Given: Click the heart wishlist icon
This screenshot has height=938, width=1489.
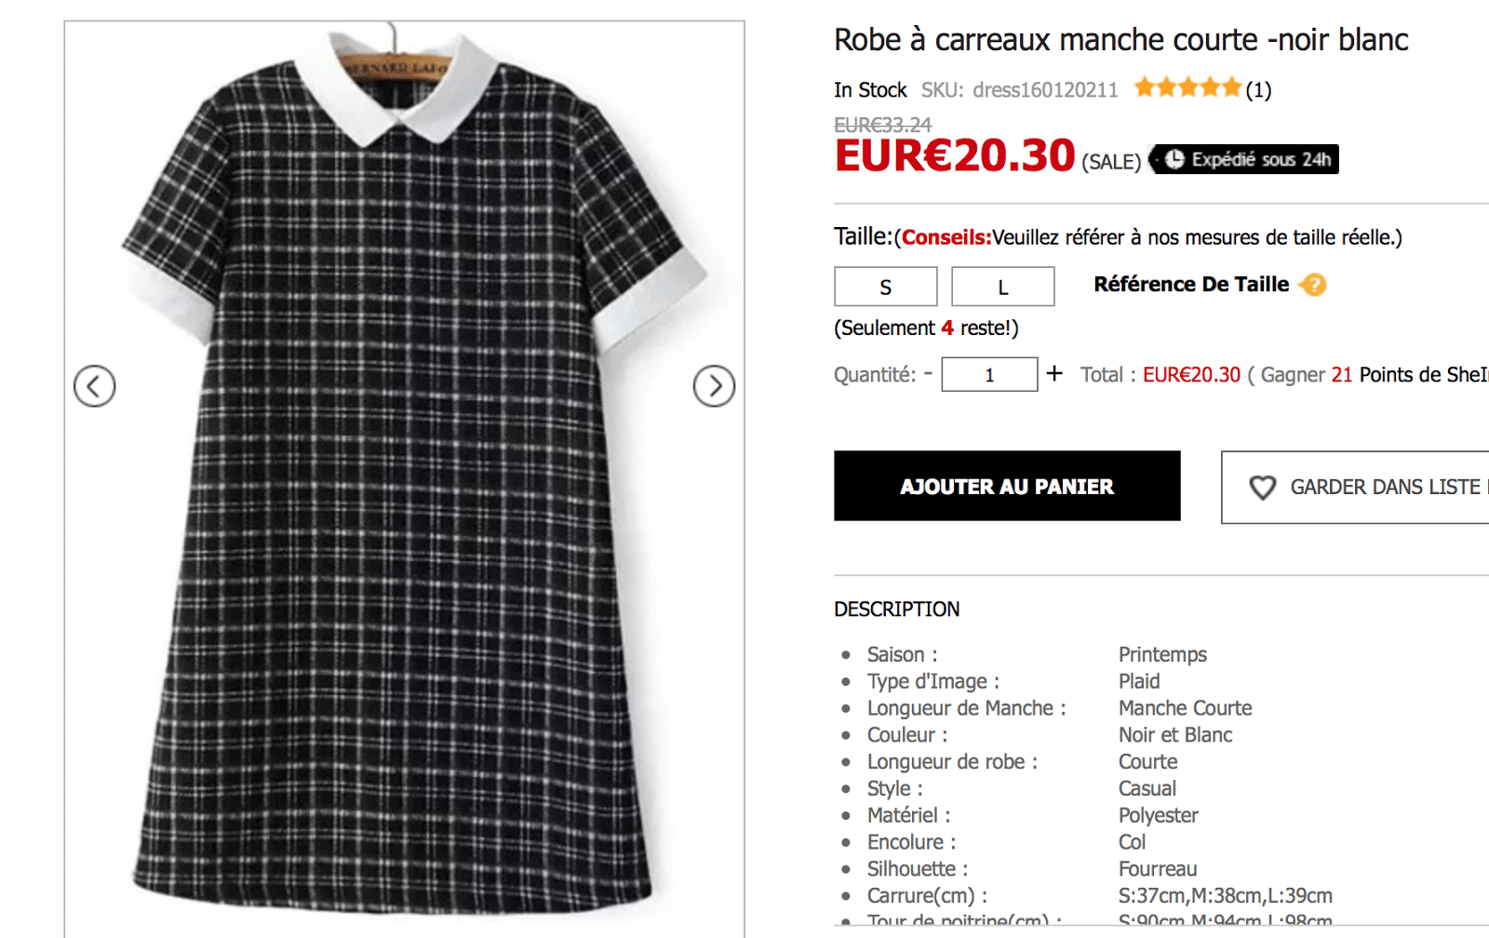Looking at the screenshot, I should coord(1262,488).
